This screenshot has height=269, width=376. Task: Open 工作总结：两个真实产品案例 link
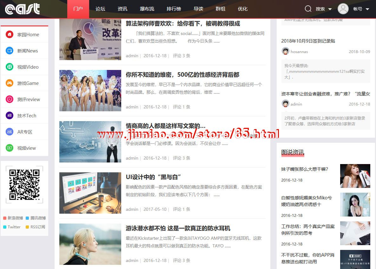point(308,230)
